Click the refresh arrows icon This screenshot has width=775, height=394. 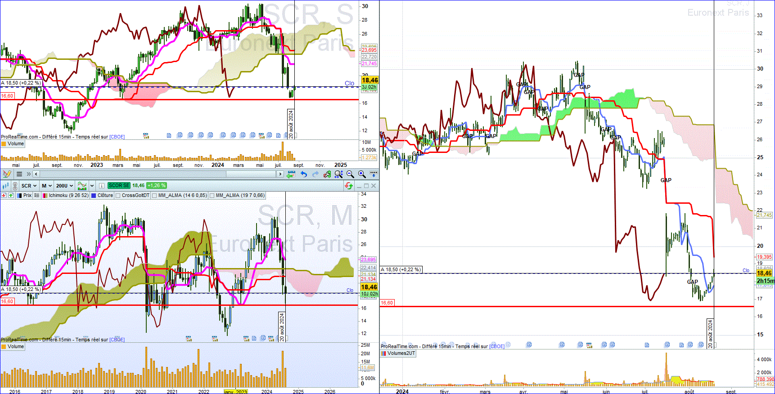pos(349,186)
